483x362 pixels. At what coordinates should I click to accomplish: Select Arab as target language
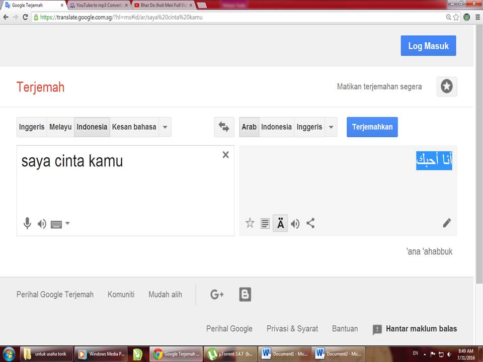249,127
